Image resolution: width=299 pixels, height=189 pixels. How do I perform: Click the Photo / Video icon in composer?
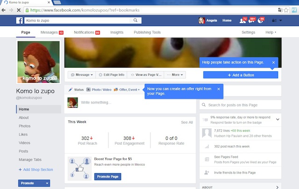(x=88, y=90)
